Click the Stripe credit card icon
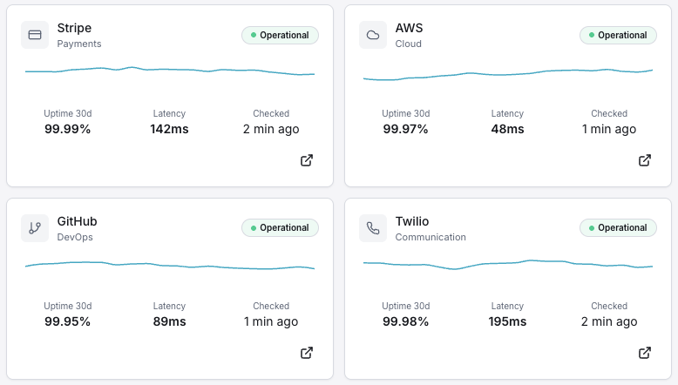678x385 pixels. (x=35, y=35)
